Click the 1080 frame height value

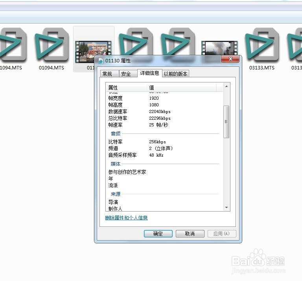coord(154,105)
